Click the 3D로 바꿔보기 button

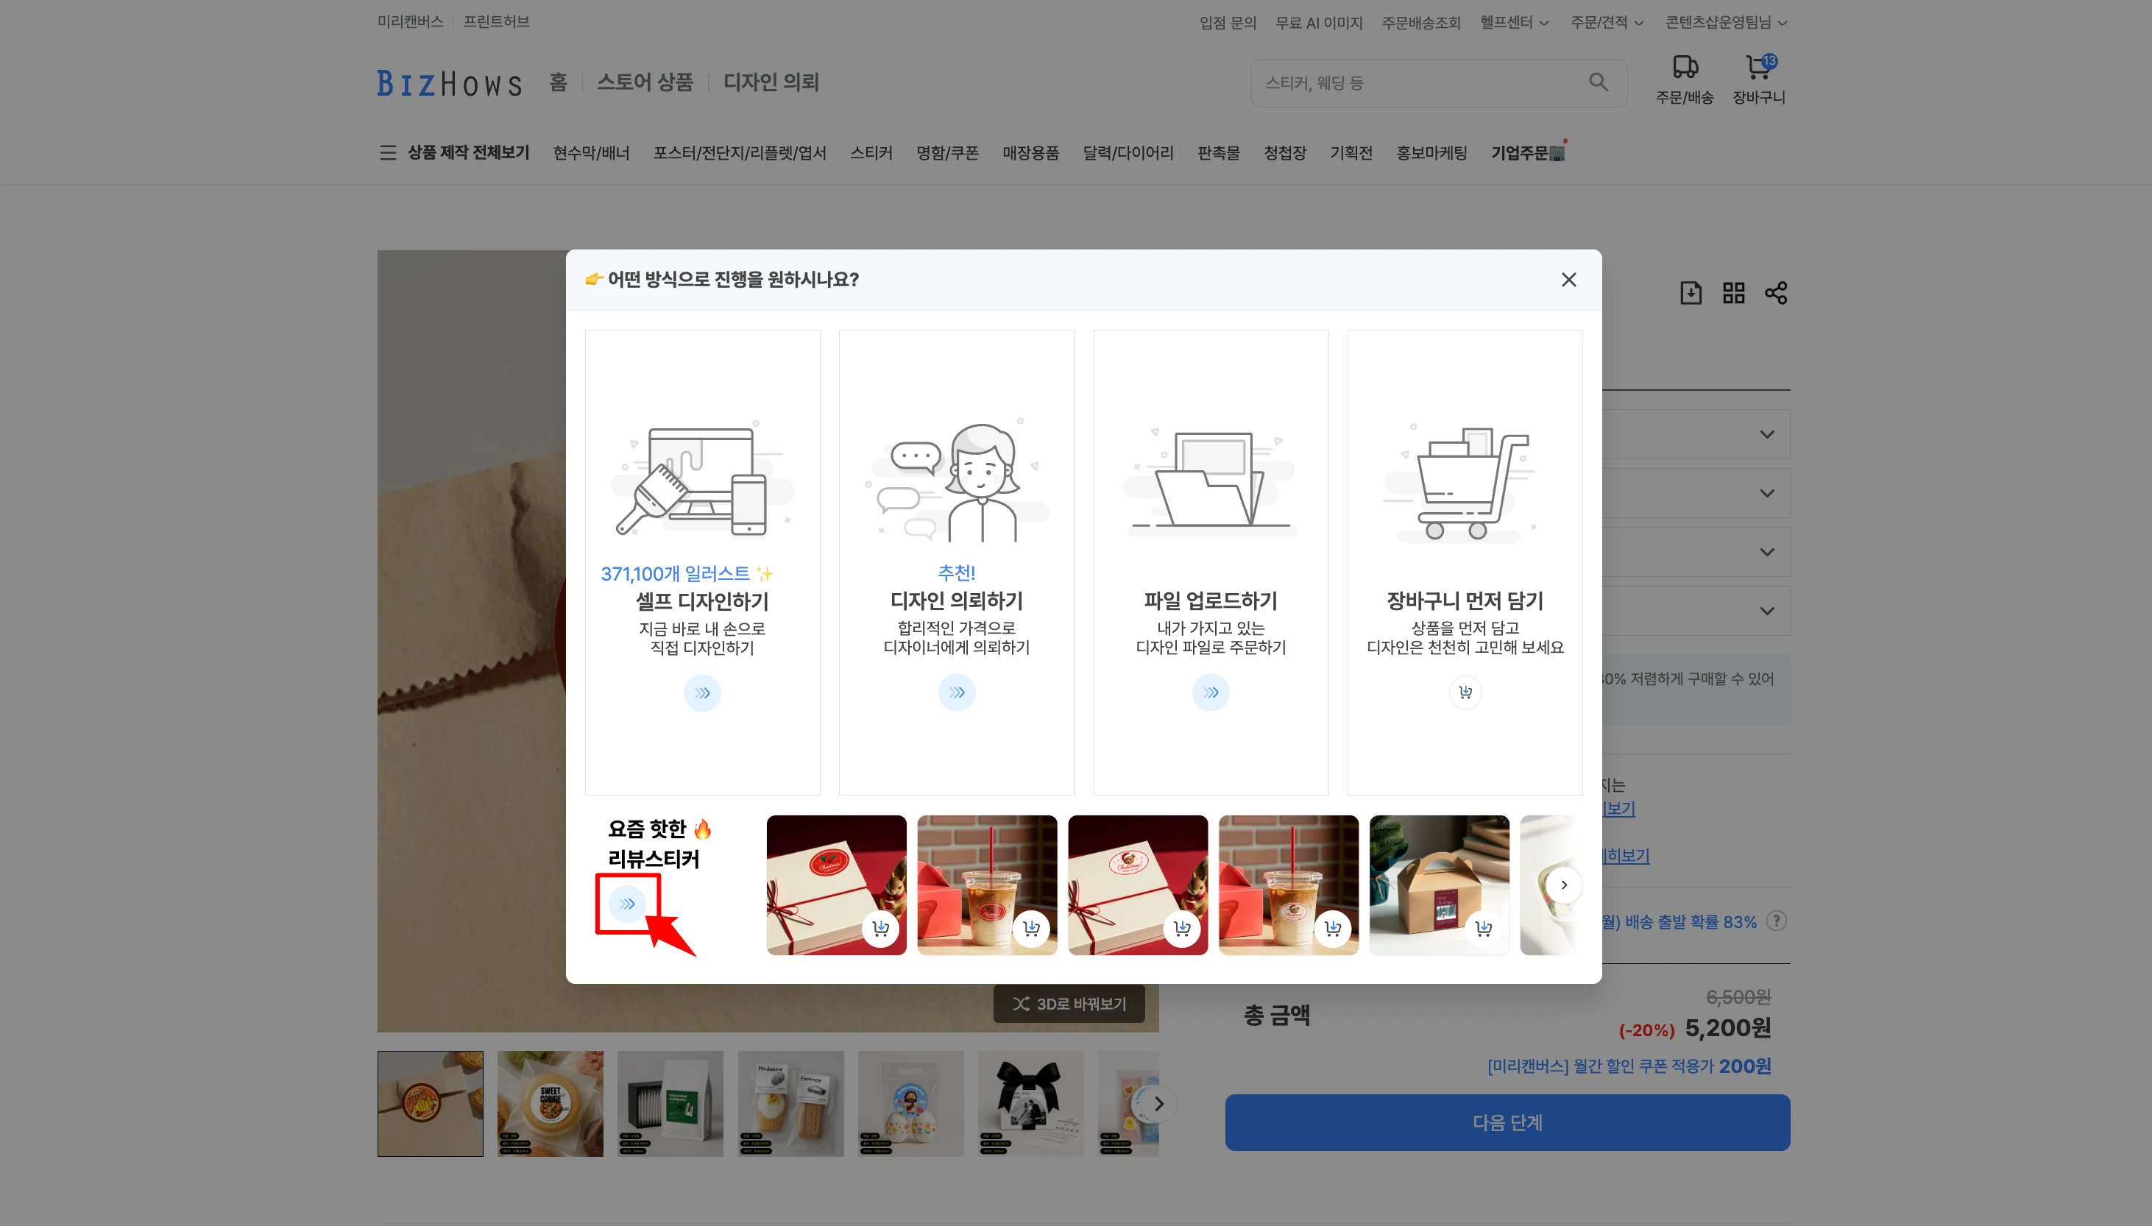[1069, 1004]
